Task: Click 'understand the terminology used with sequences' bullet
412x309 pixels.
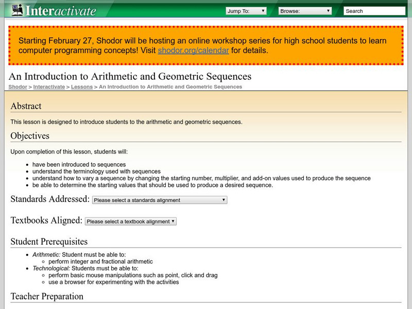Action: [96, 171]
